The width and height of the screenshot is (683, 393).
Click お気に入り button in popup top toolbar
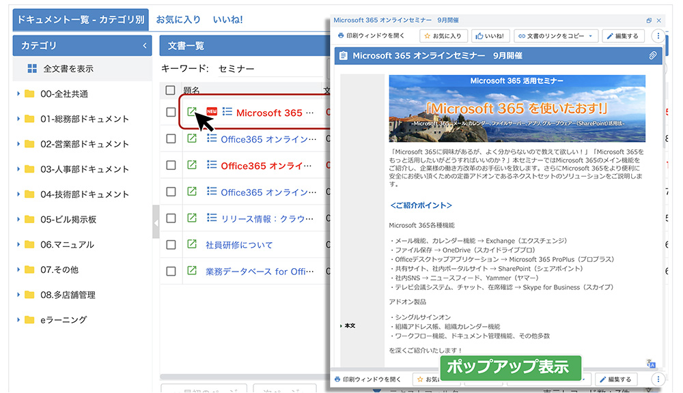click(443, 36)
